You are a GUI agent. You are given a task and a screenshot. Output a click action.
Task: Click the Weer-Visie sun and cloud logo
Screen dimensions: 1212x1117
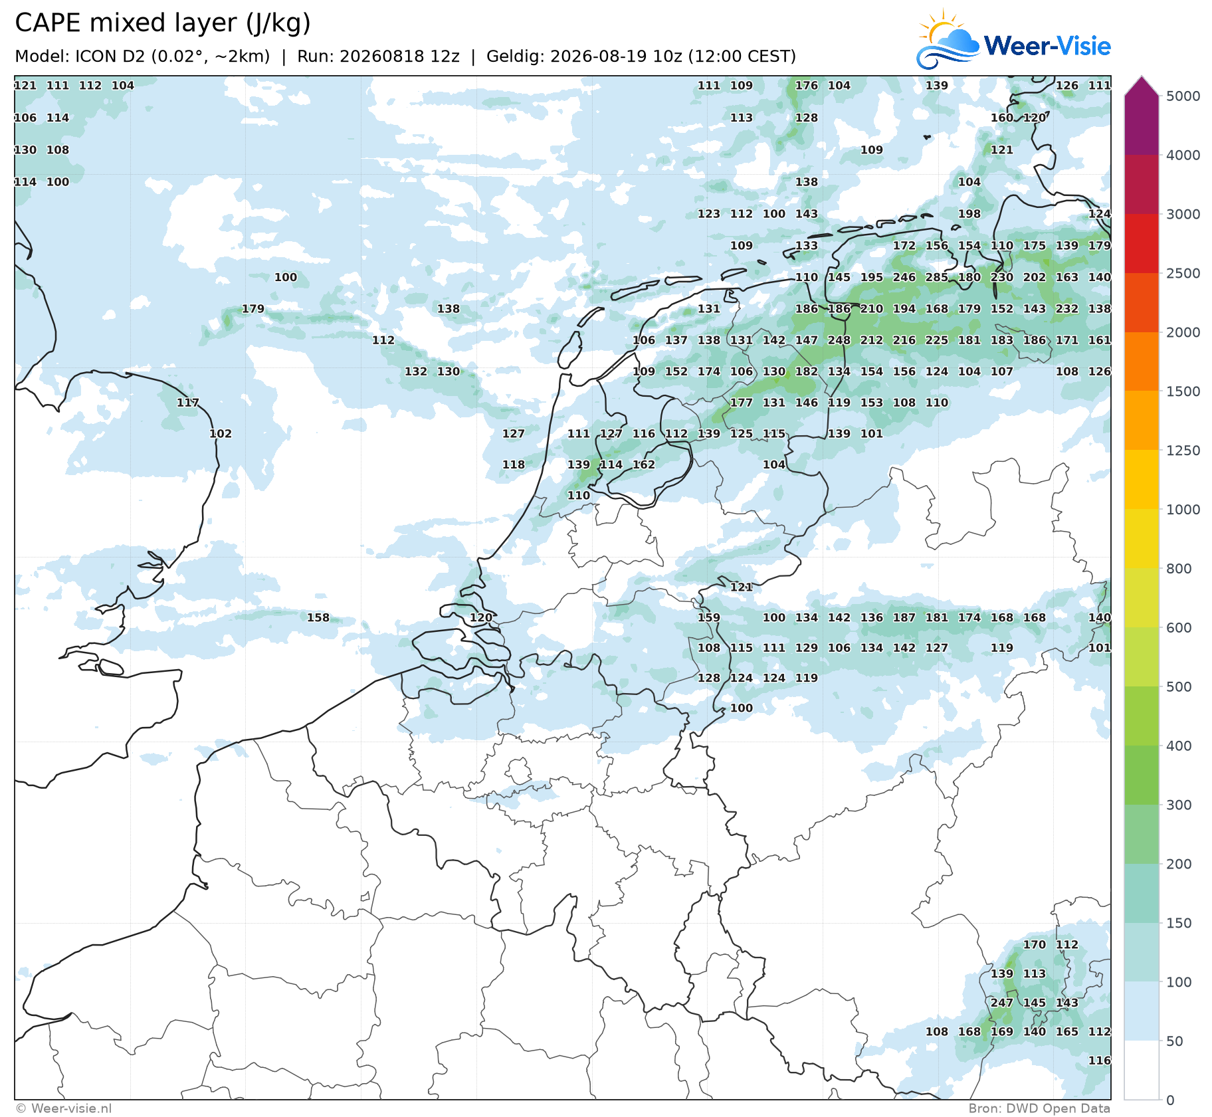(x=948, y=40)
